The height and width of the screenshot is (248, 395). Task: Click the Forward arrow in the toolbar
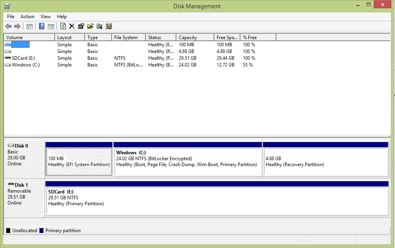point(17,26)
